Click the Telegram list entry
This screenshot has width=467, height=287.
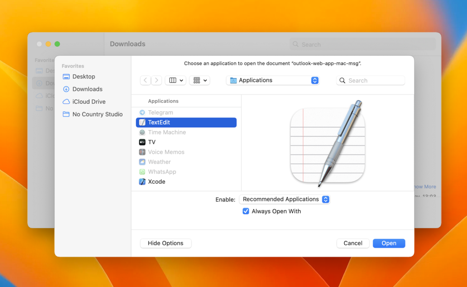186,112
